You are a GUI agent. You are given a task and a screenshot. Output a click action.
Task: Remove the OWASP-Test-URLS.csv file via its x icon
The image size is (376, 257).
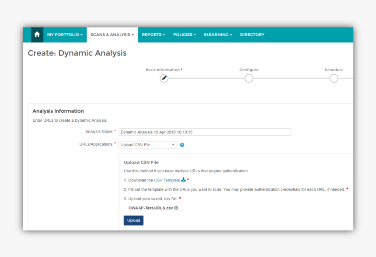pos(176,208)
